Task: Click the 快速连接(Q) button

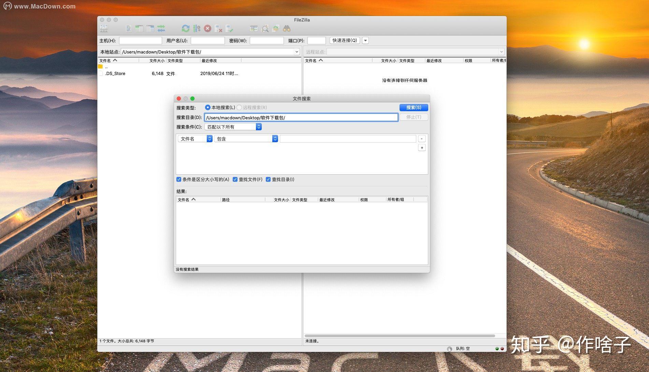Action: (x=345, y=40)
